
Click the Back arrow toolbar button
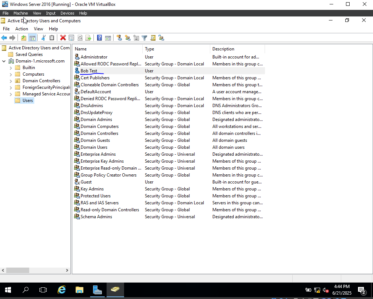[x=4, y=38]
